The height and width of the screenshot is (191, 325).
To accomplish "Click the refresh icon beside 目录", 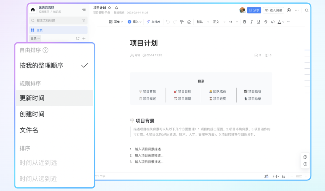I will click(x=78, y=38).
